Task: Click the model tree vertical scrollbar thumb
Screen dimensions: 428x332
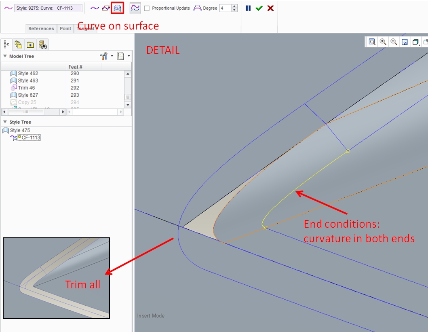Action: point(128,97)
